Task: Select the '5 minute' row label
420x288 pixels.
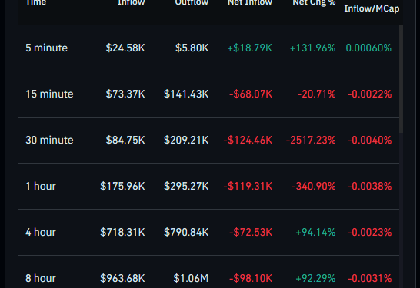Action: (x=47, y=48)
